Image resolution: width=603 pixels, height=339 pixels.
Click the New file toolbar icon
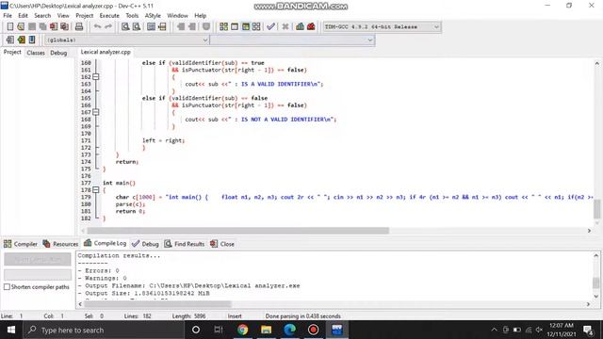coord(10,26)
